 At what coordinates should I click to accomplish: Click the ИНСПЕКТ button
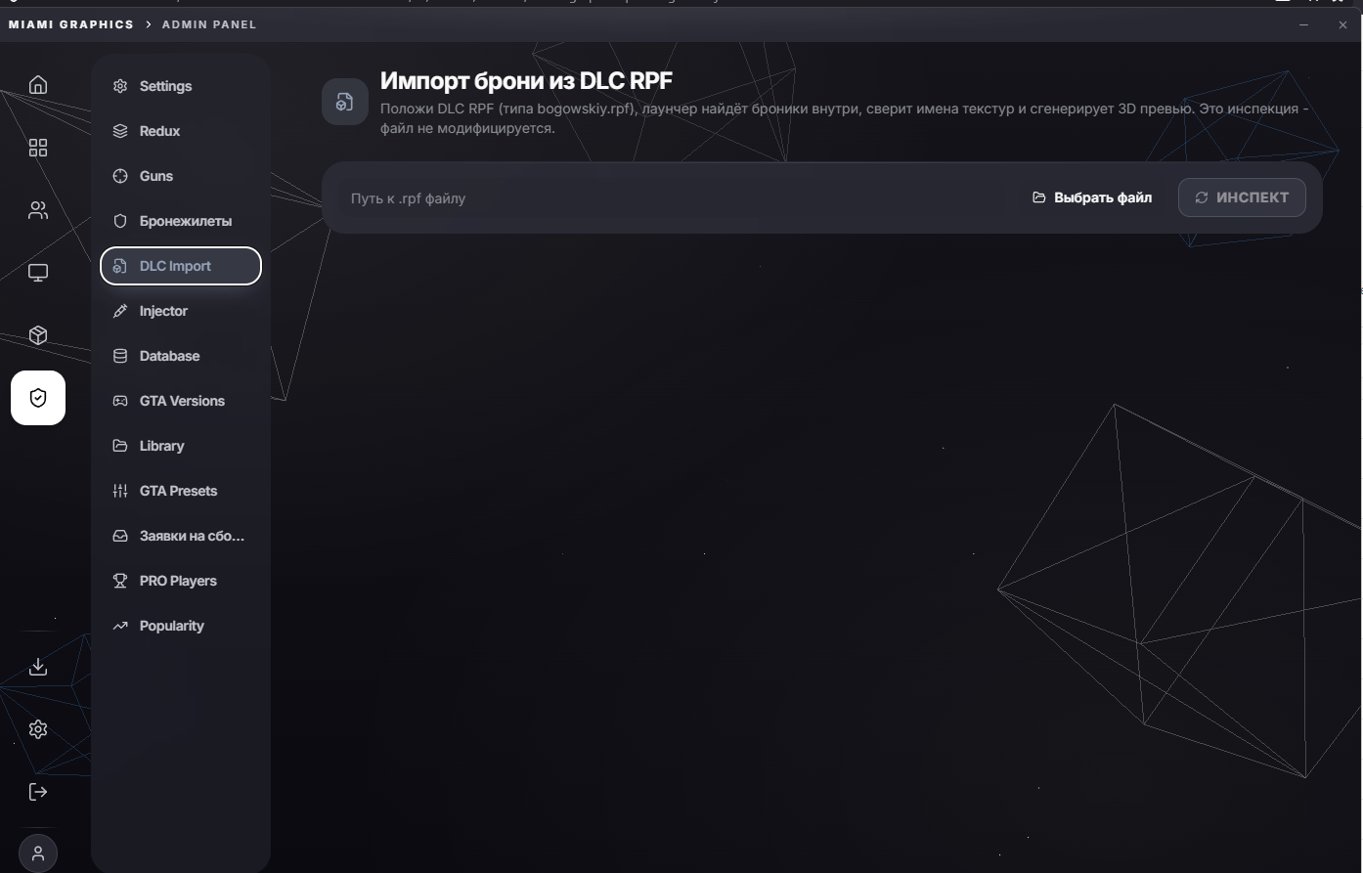coord(1242,197)
